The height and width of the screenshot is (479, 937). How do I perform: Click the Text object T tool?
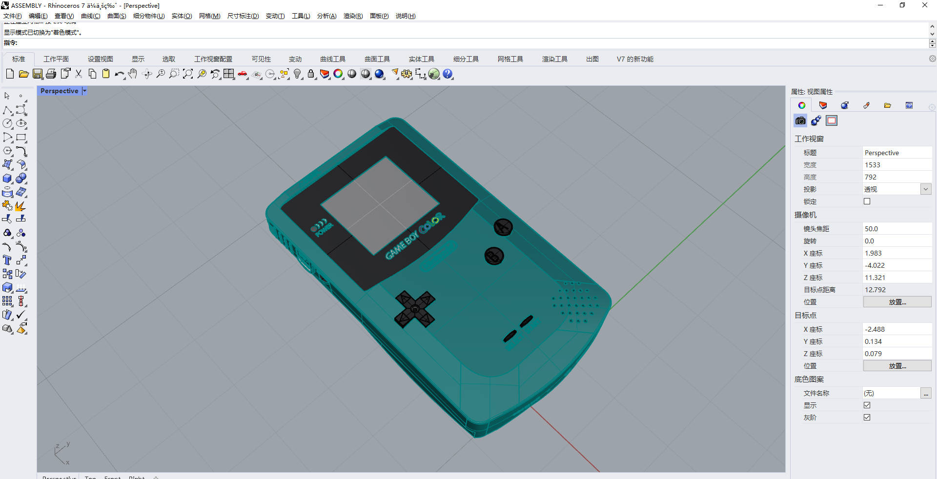[x=7, y=260]
